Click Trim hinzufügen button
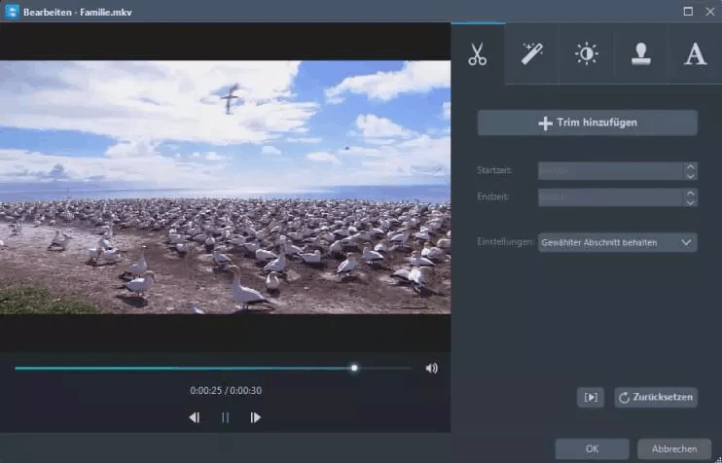This screenshot has height=463, width=722. (x=588, y=123)
